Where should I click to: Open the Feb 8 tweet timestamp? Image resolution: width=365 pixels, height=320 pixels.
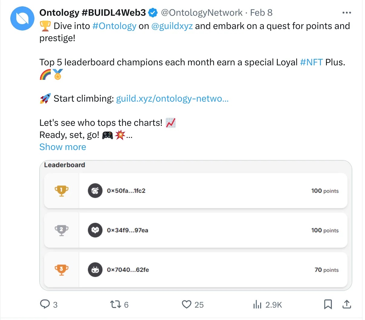pos(261,13)
